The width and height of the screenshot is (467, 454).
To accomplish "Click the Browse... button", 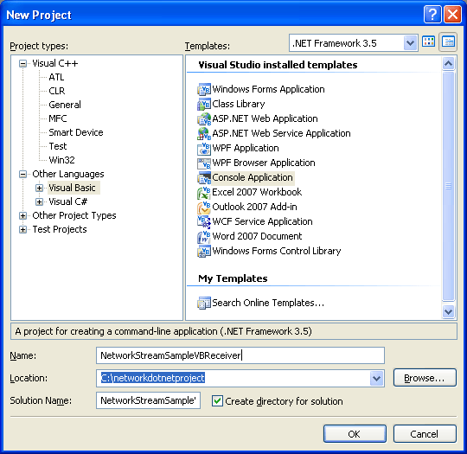I will [425, 378].
